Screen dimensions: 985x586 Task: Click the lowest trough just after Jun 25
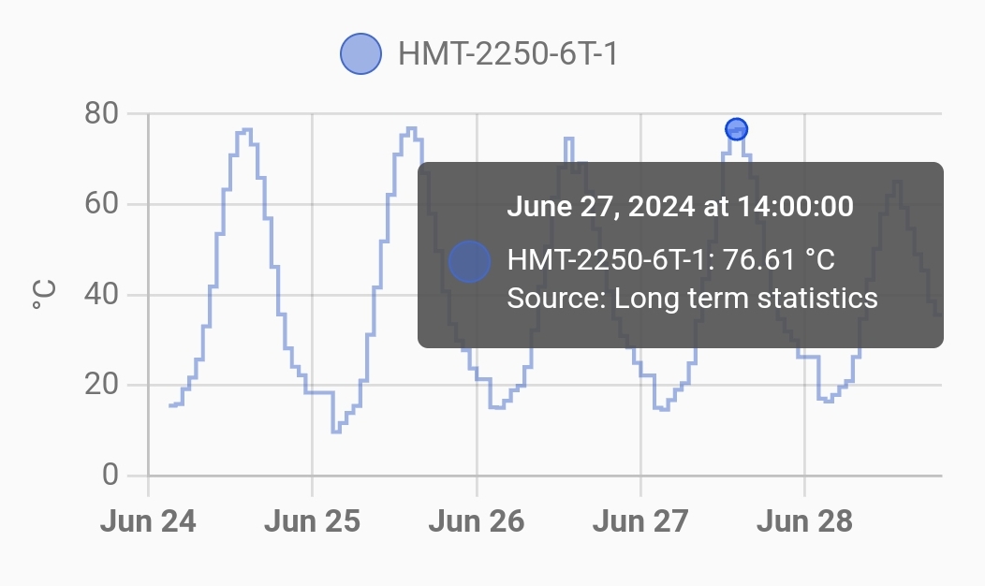click(x=337, y=432)
